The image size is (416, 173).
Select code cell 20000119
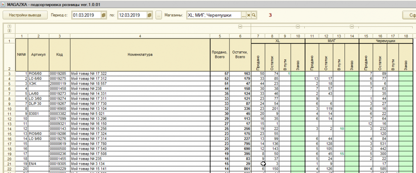point(60,83)
